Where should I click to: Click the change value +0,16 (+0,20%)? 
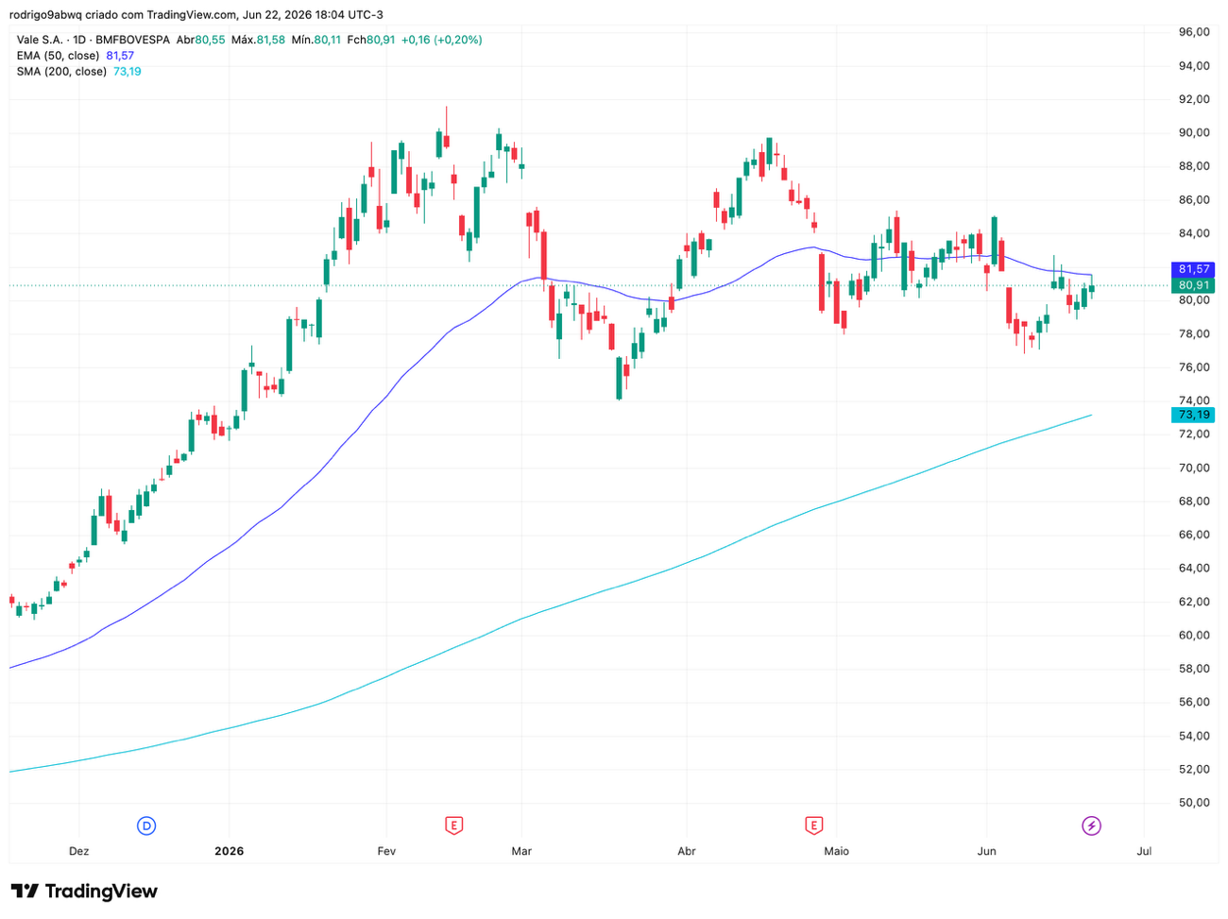pos(441,40)
